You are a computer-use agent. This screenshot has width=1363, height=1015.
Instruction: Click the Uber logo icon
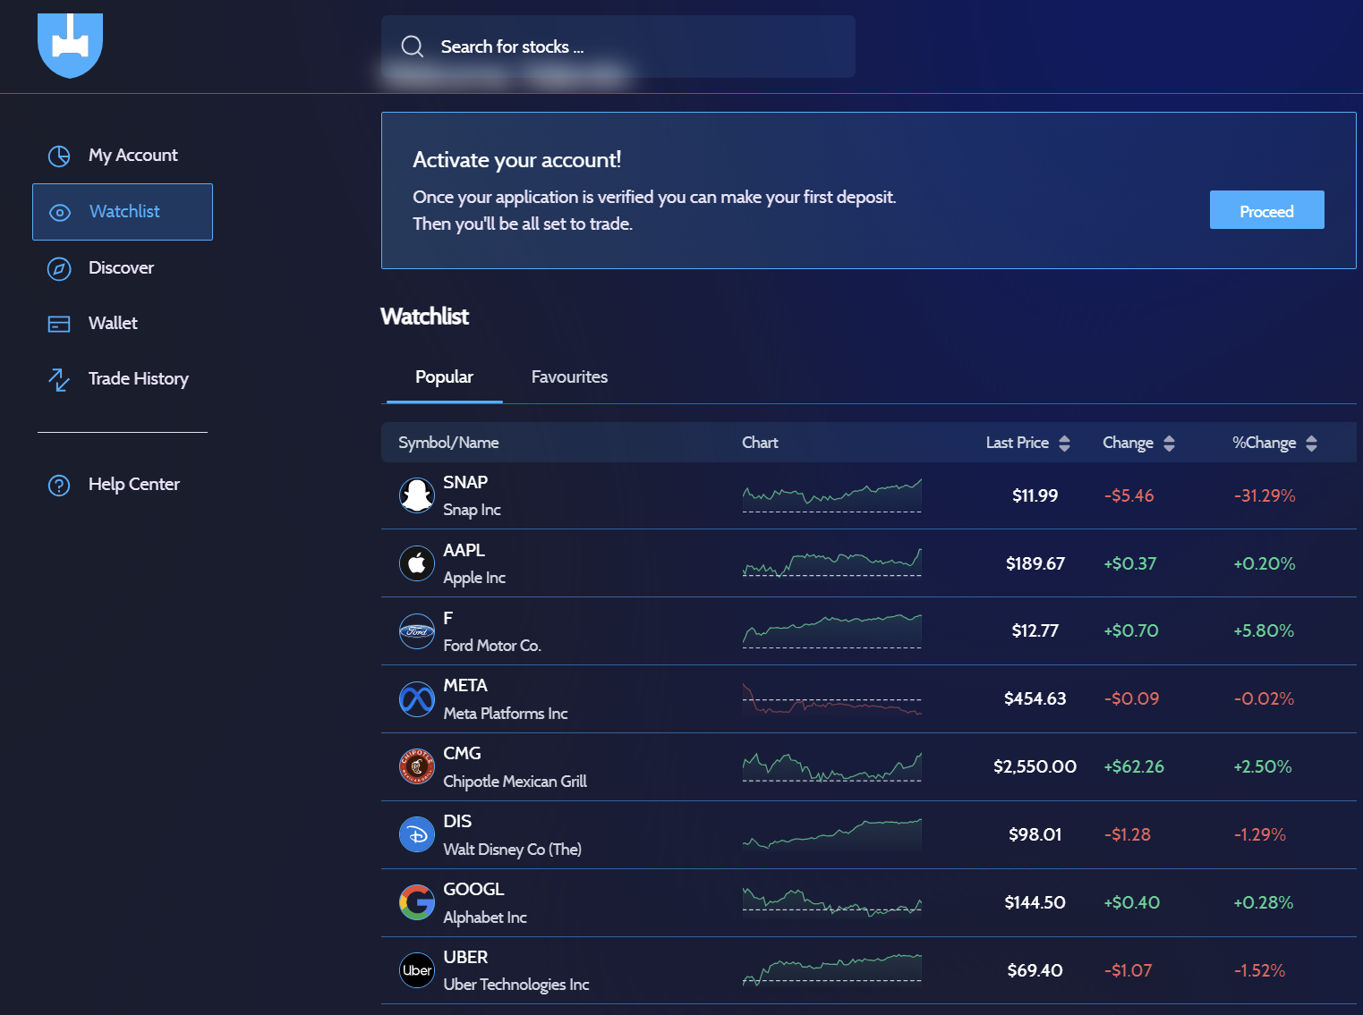pos(417,970)
